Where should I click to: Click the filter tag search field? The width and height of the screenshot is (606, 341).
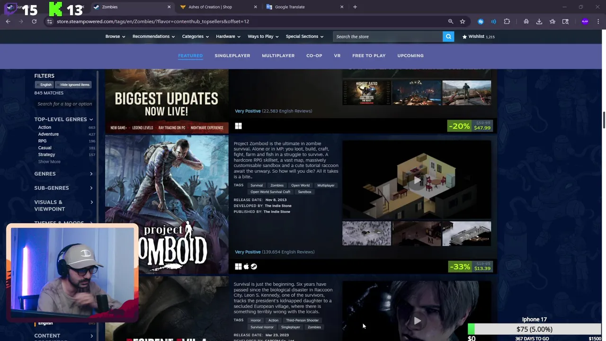click(64, 104)
